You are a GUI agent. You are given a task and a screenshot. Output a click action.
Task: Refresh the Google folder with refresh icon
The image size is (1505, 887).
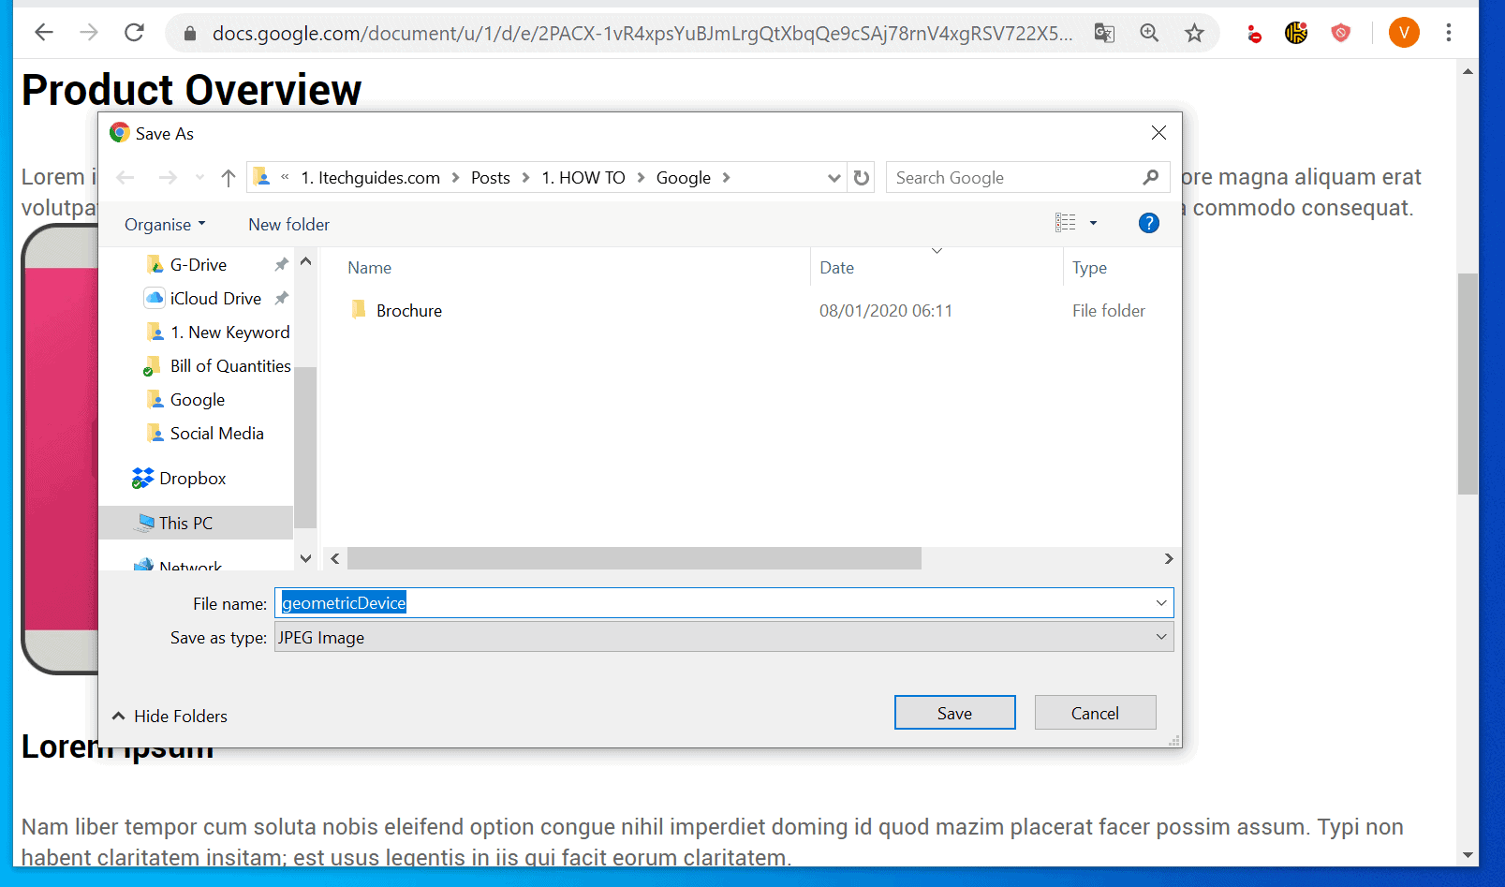[861, 177]
